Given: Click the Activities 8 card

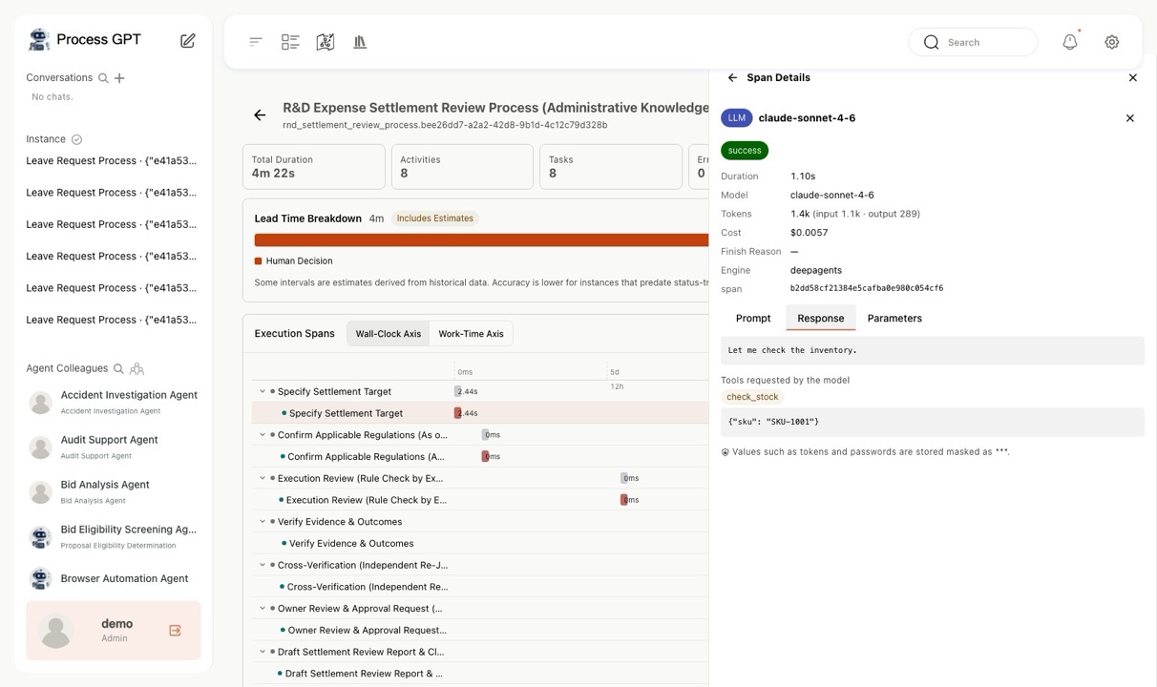Looking at the screenshot, I should [462, 167].
